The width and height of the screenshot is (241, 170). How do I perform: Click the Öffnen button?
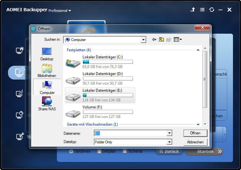(x=195, y=133)
